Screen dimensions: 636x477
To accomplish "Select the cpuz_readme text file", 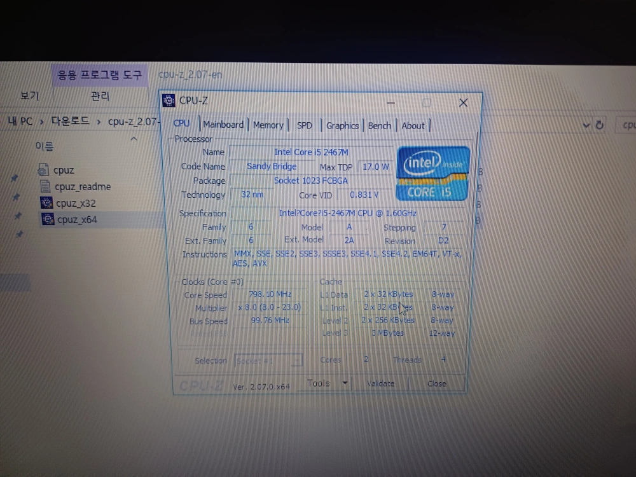I will pyautogui.click(x=81, y=186).
